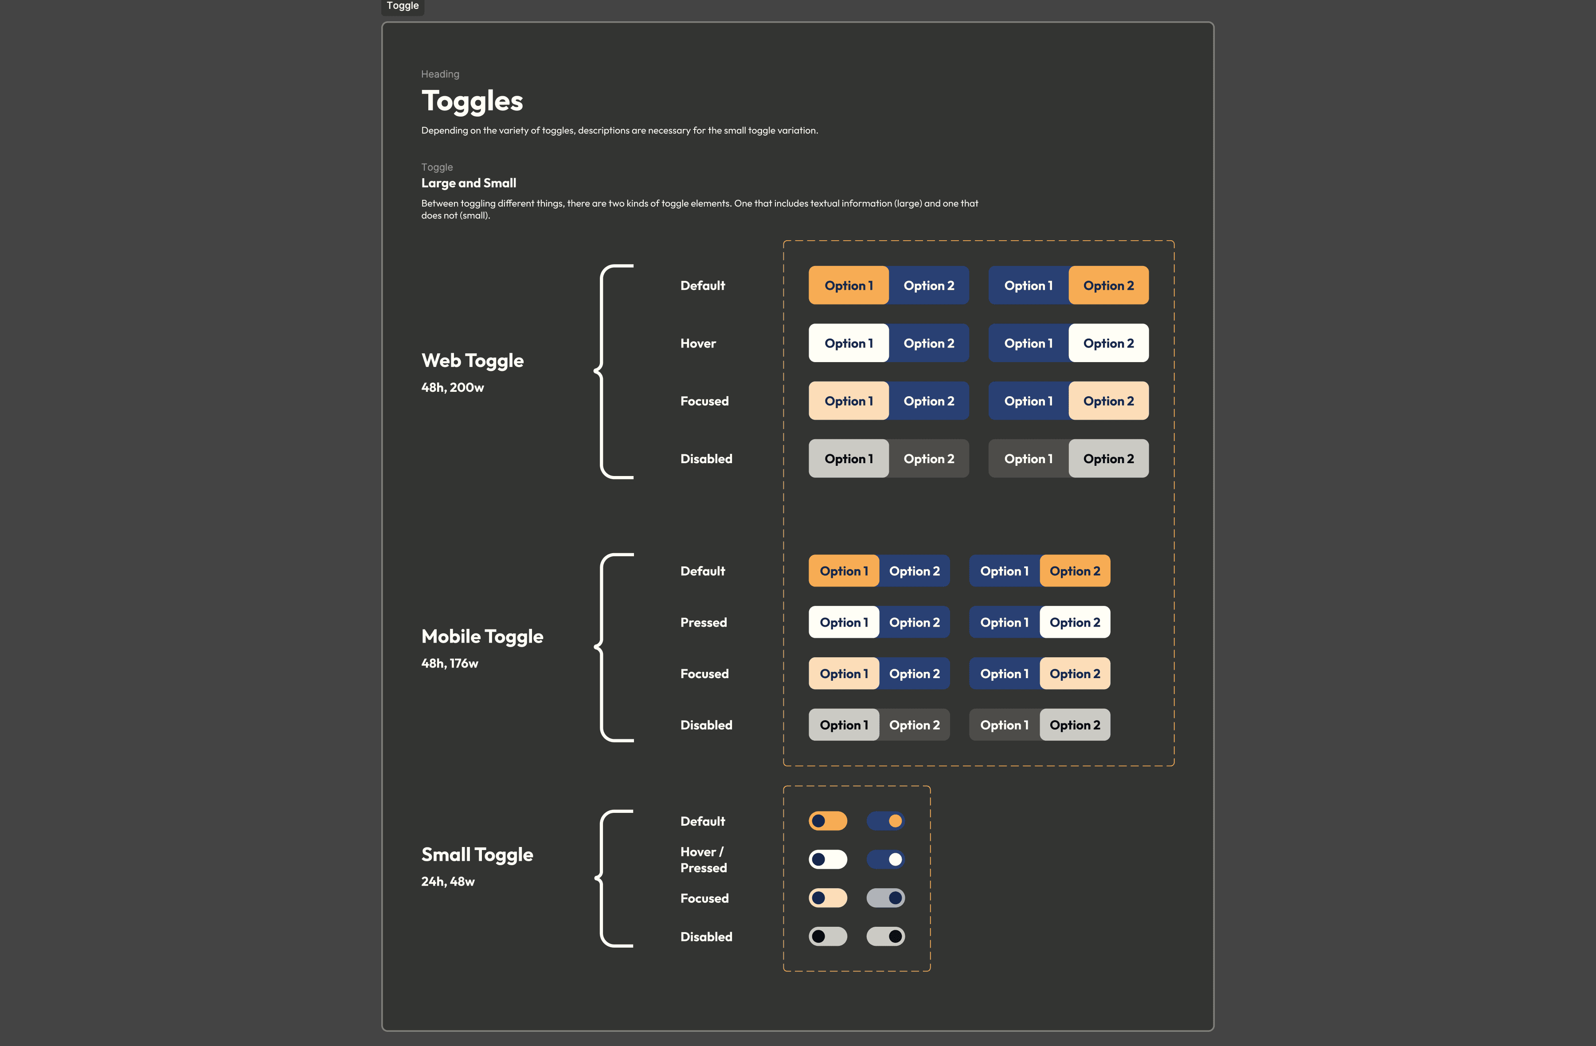1596x1046 pixels.
Task: Click the "Default" label in Mobile Toggle section
Action: 703,571
